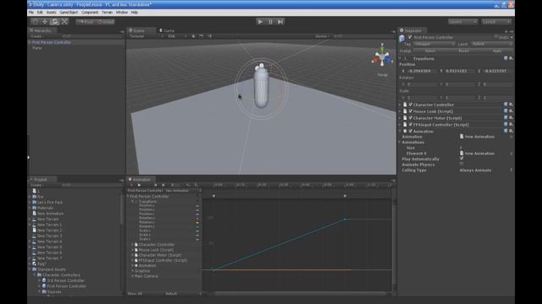Image resolution: width=542 pixels, height=304 pixels.
Task: Select the Hand tool in the main toolbar
Action: click(x=35, y=22)
